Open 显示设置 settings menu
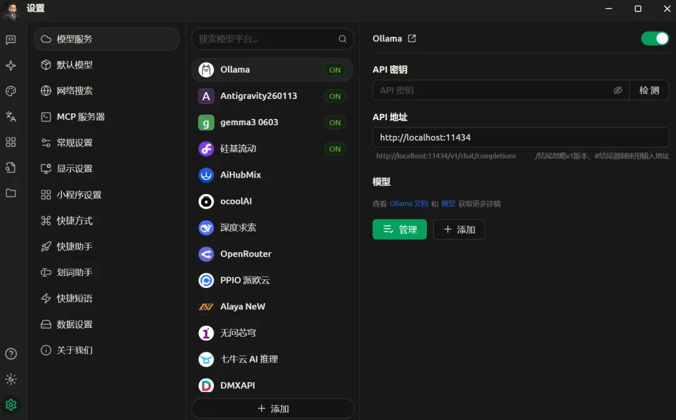This screenshot has height=420, width=676. click(106, 168)
